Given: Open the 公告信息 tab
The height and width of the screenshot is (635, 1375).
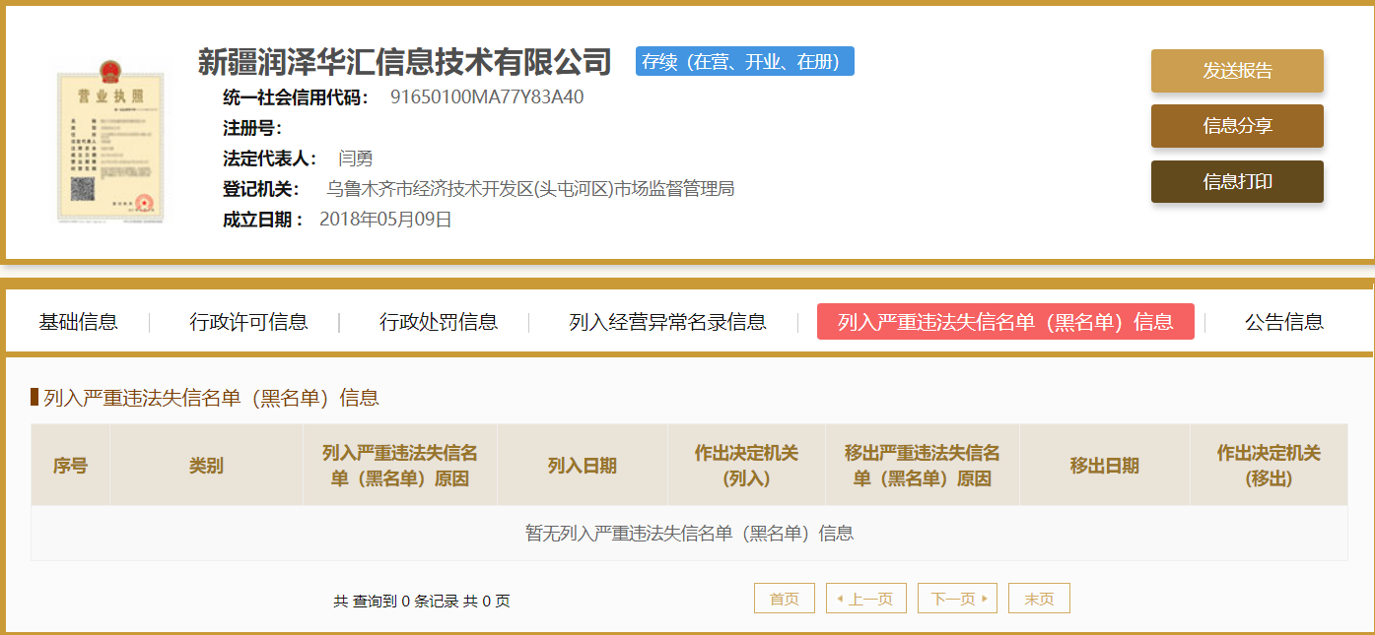Looking at the screenshot, I should click(x=1283, y=322).
